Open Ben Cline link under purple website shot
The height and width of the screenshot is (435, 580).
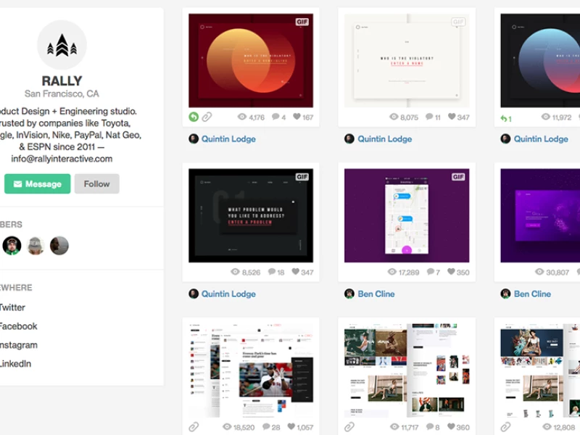pos(532,294)
